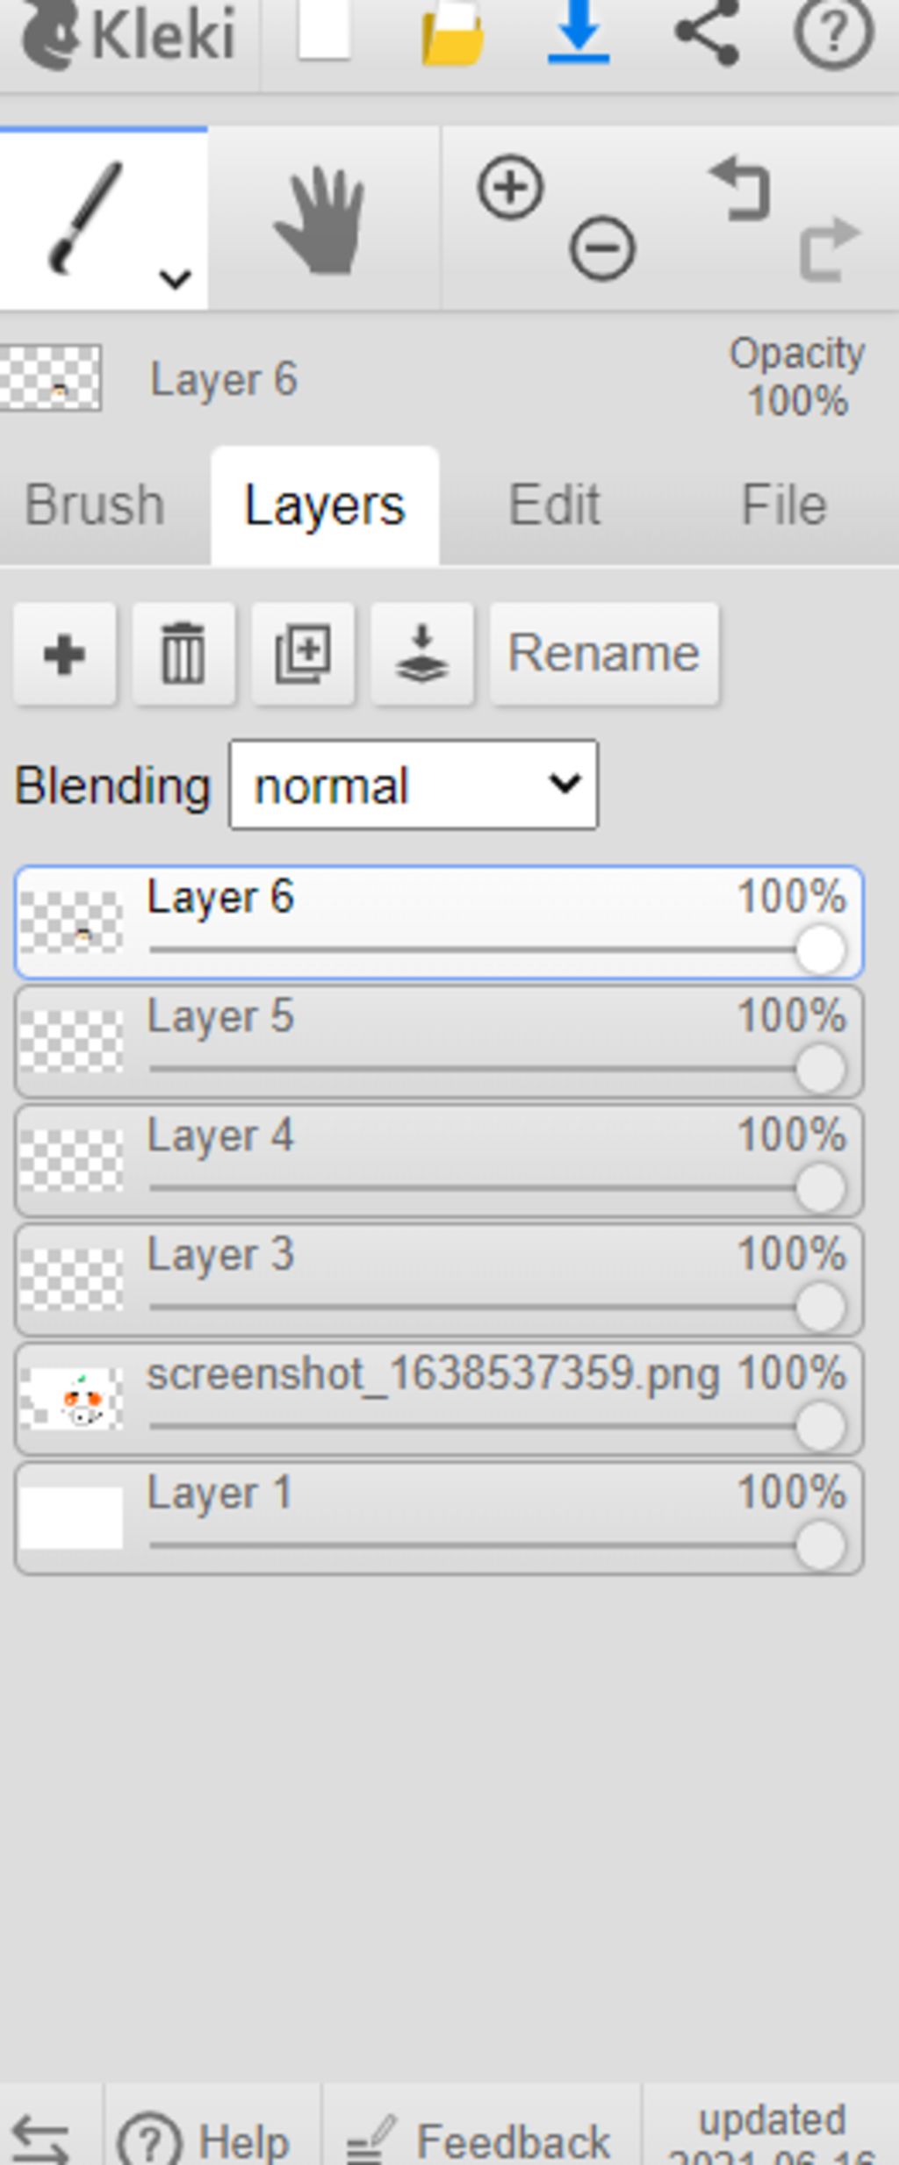Select the Brush tool icon
Image resolution: width=899 pixels, height=2165 pixels.
[x=86, y=218]
